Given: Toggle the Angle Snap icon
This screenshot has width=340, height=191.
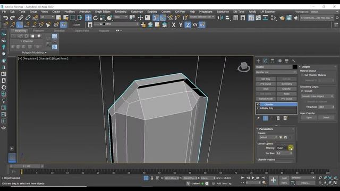Looking at the screenshot, I should coord(163,18).
